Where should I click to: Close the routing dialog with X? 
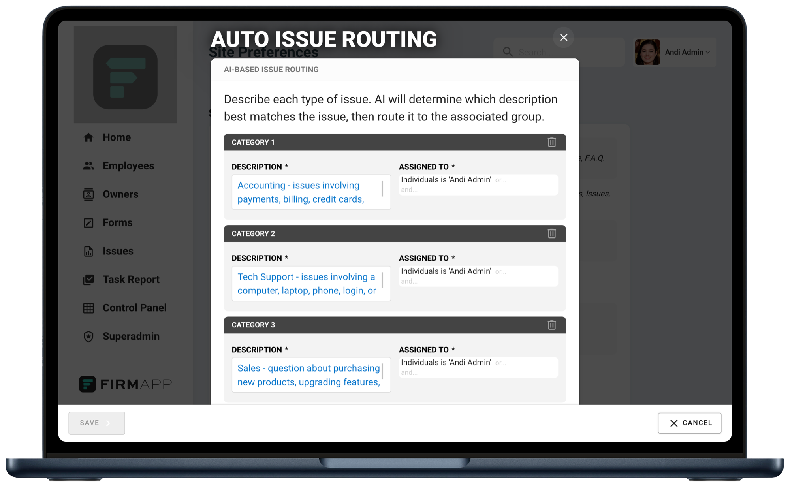(564, 38)
